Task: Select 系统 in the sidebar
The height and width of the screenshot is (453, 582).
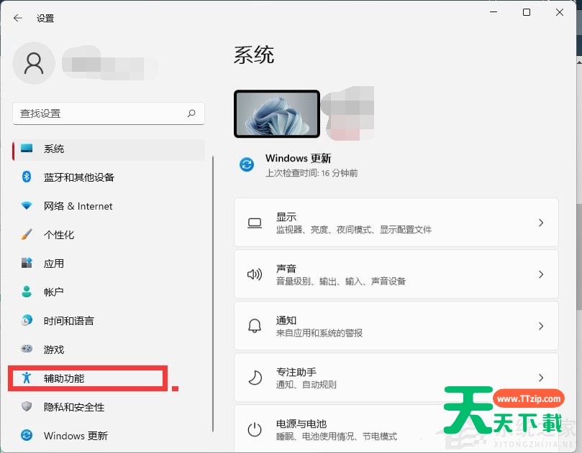Action: tap(109, 149)
